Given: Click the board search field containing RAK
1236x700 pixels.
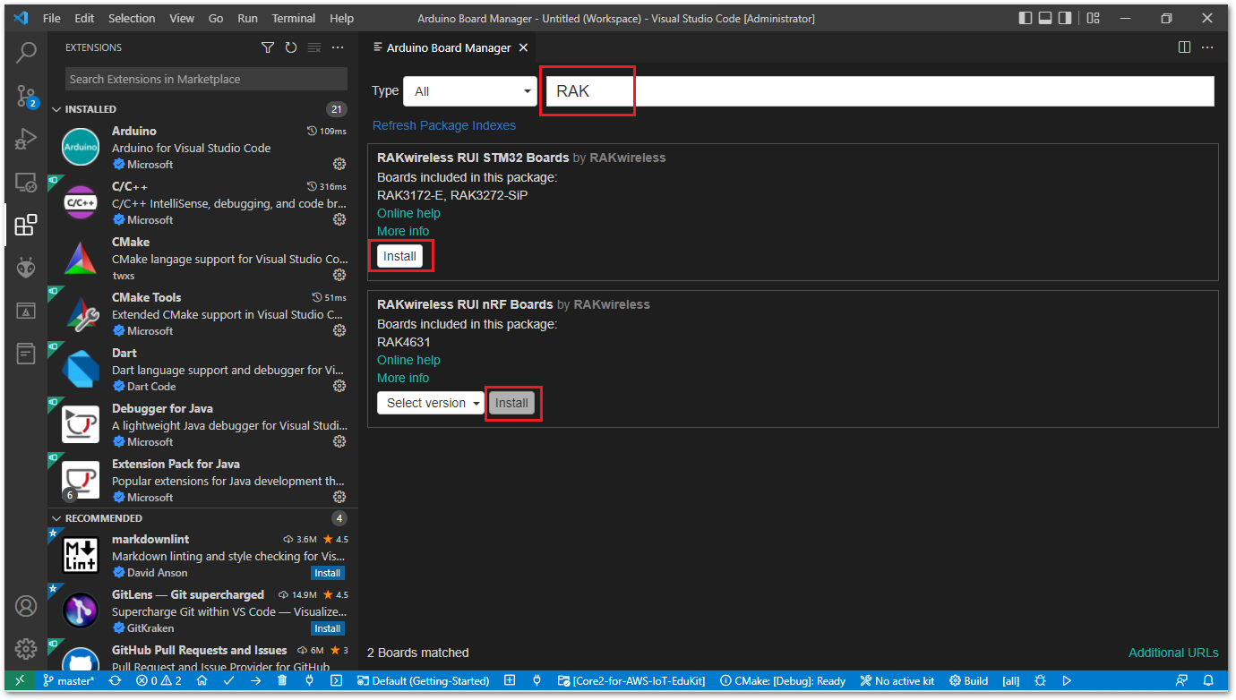Looking at the screenshot, I should [x=880, y=91].
